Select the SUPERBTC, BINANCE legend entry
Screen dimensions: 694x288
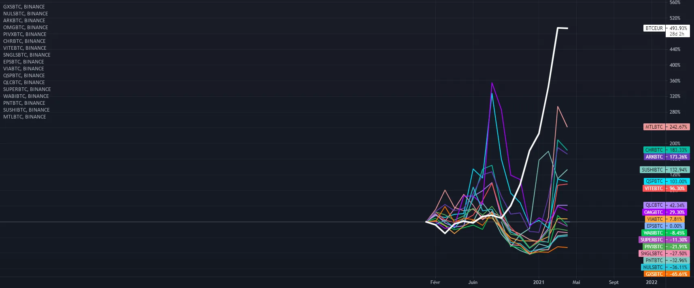coord(27,89)
